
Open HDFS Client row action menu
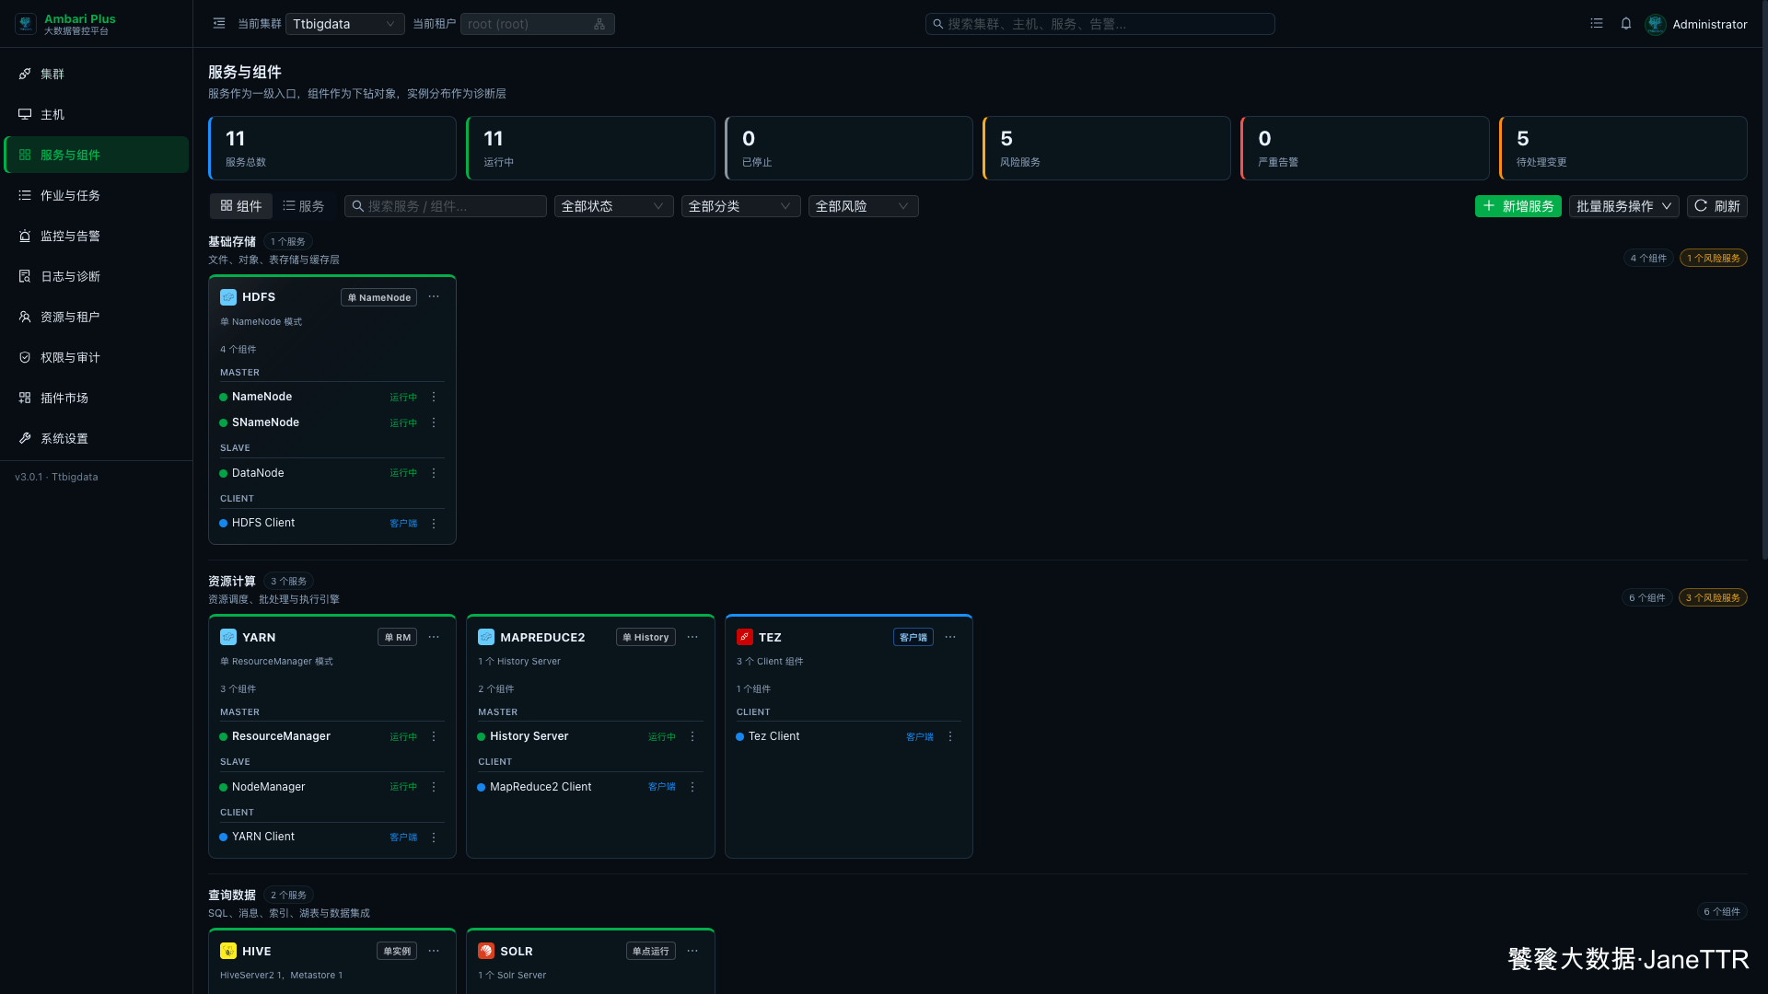click(x=434, y=524)
